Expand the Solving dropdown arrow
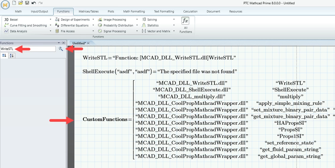Image resolution: width=335 pixels, height=168 pixels. (x=174, y=19)
